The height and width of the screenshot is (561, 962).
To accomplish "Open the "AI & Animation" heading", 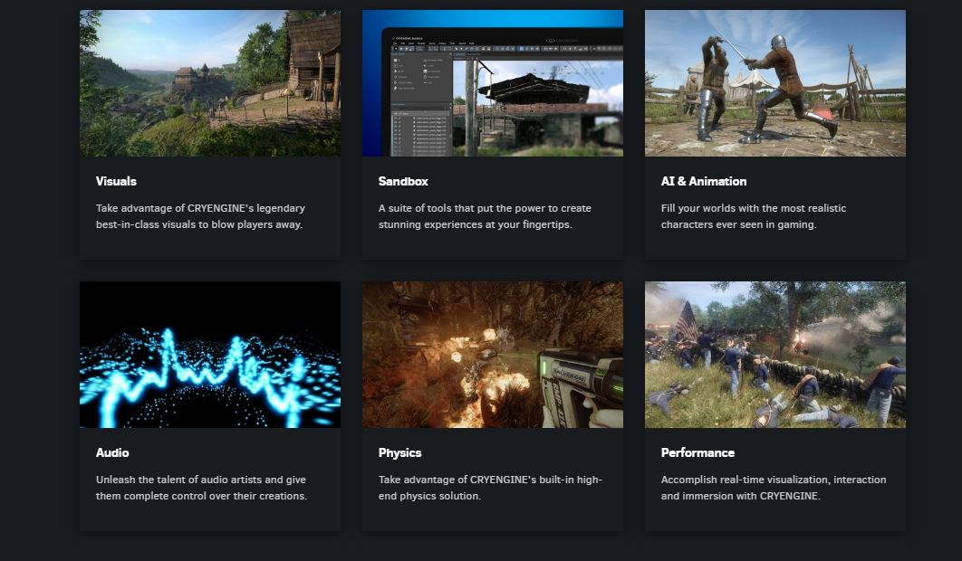I will (700, 180).
